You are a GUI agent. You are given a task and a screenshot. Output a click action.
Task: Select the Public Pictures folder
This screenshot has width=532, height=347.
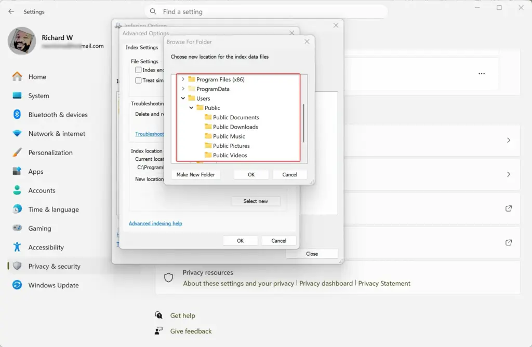point(231,146)
